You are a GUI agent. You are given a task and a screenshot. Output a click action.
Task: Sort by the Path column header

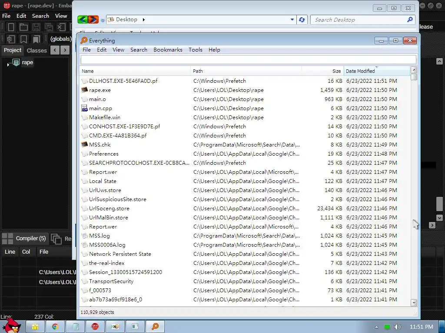pos(246,71)
